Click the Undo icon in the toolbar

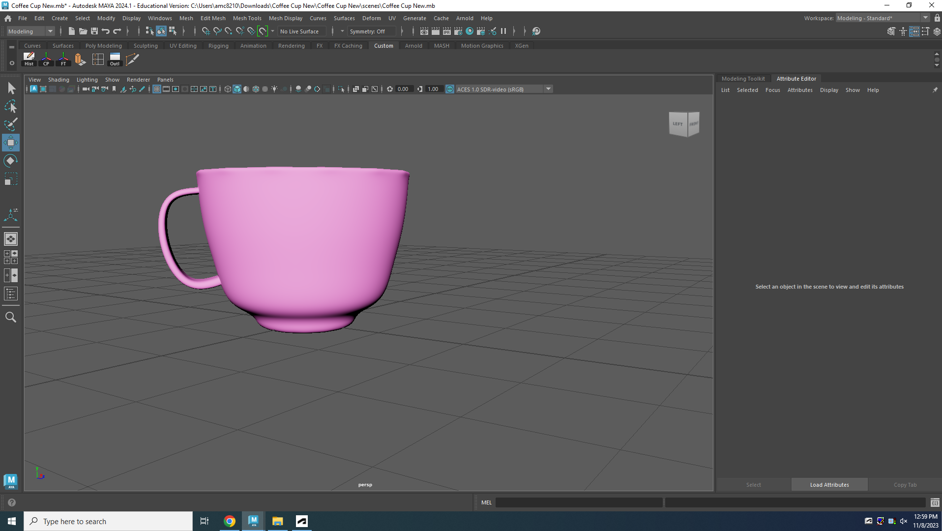[105, 31]
